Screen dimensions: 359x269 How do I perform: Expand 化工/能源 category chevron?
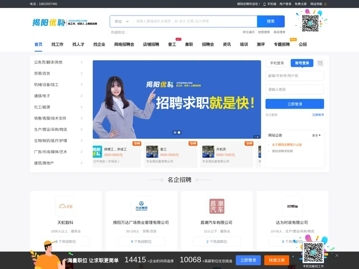coord(81,107)
